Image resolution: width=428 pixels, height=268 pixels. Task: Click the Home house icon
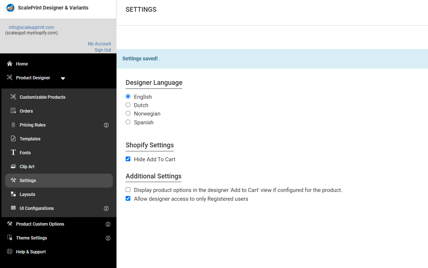coord(10,64)
